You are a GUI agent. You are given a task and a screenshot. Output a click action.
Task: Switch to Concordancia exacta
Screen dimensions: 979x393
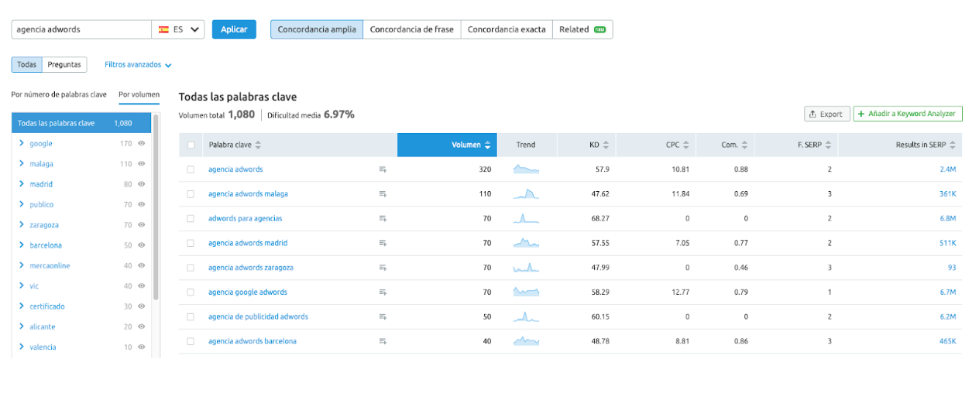507,29
